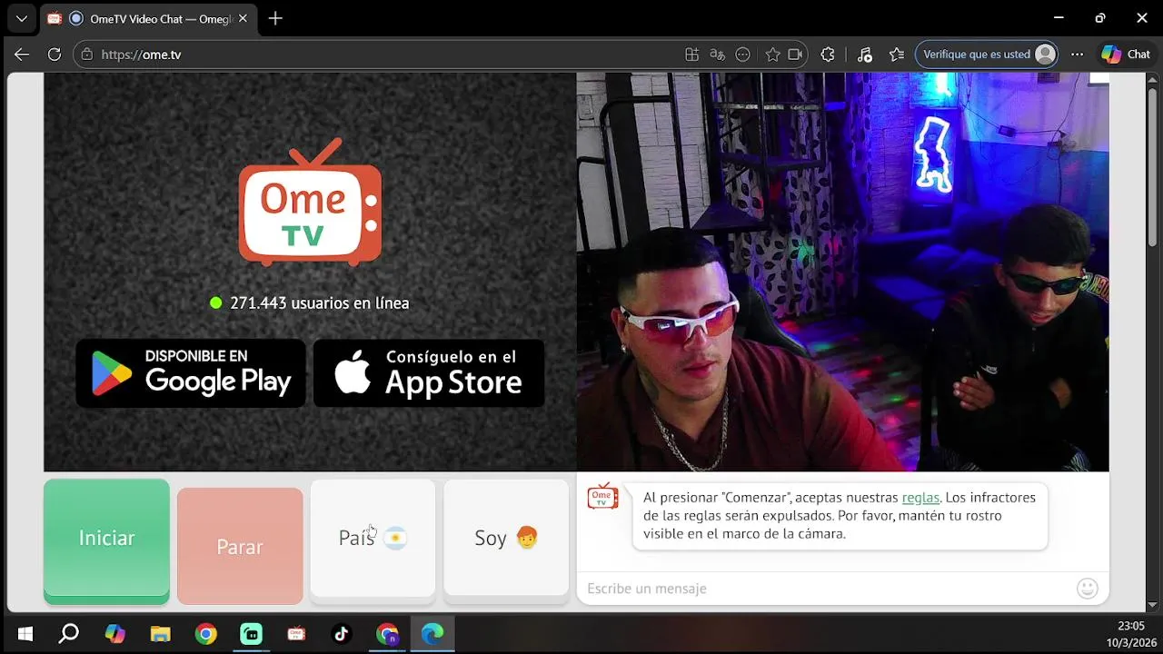This screenshot has width=1163, height=654.
Task: Click the OmeTV television logo
Action: 310,203
